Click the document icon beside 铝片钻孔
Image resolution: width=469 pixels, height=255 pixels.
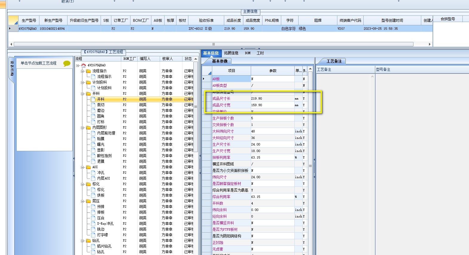tap(93, 246)
